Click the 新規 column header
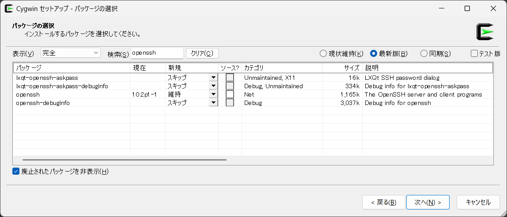This screenshot has width=507, height=217. (x=192, y=68)
